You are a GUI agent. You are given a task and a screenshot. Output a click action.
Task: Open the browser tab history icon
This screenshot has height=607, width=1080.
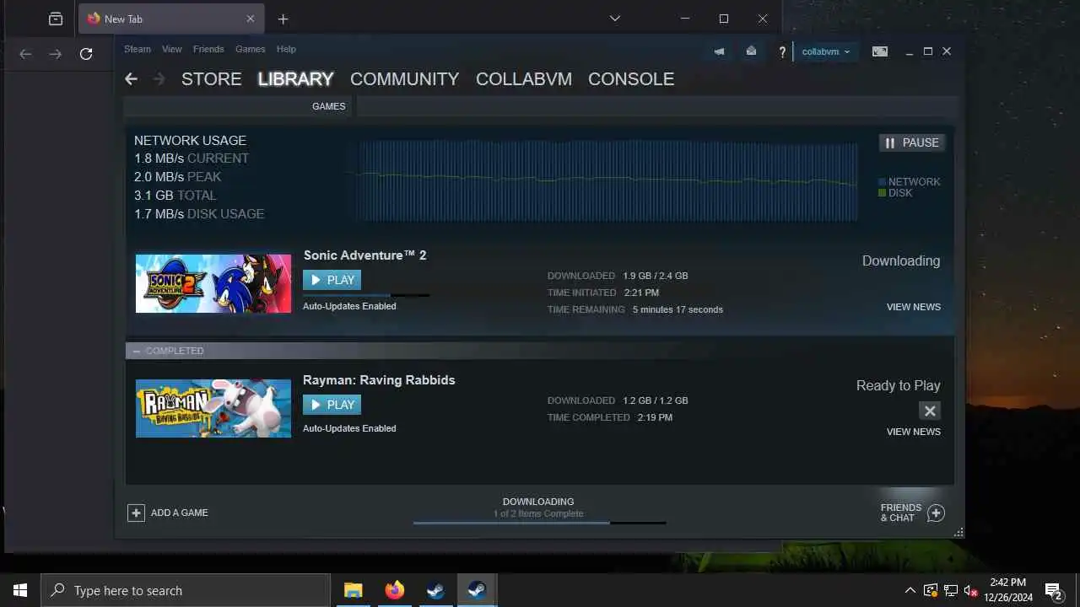55,19
